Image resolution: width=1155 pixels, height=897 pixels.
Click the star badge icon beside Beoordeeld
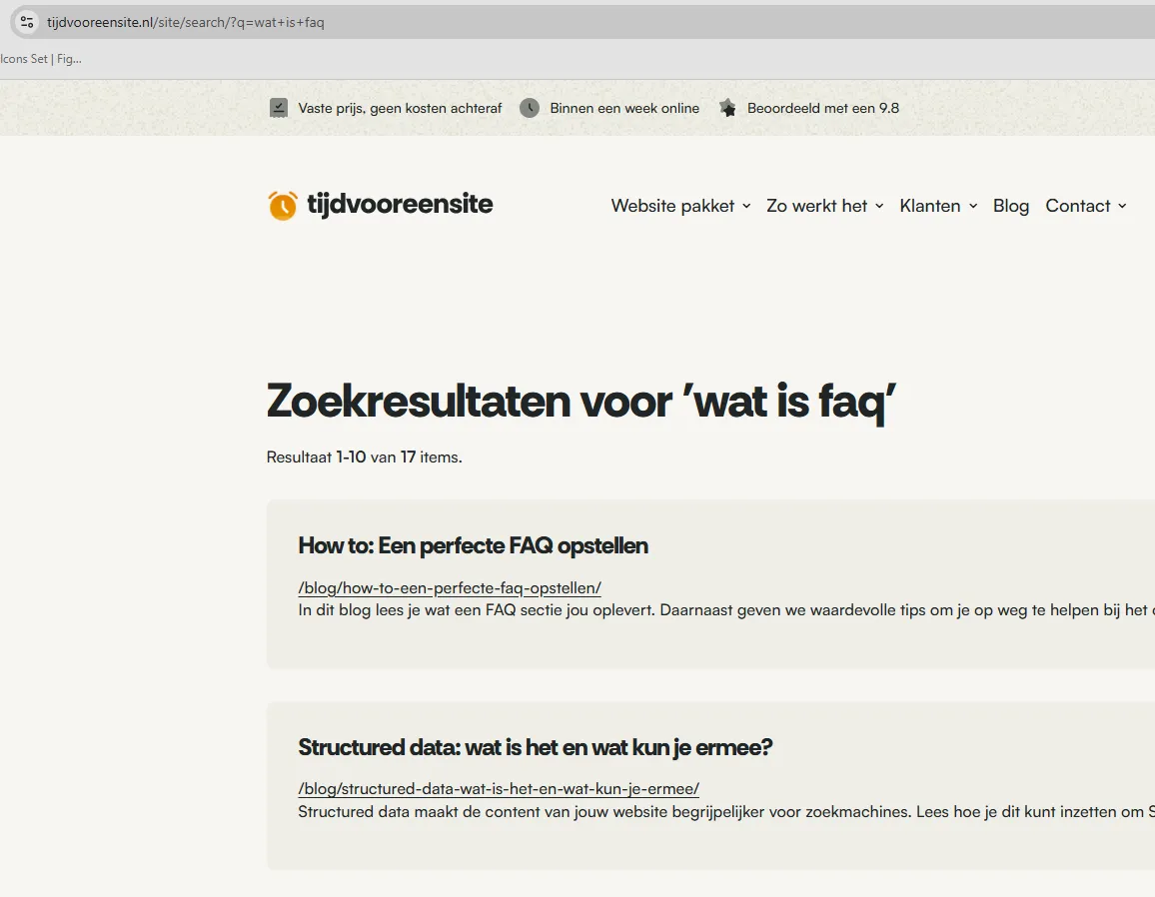(727, 108)
